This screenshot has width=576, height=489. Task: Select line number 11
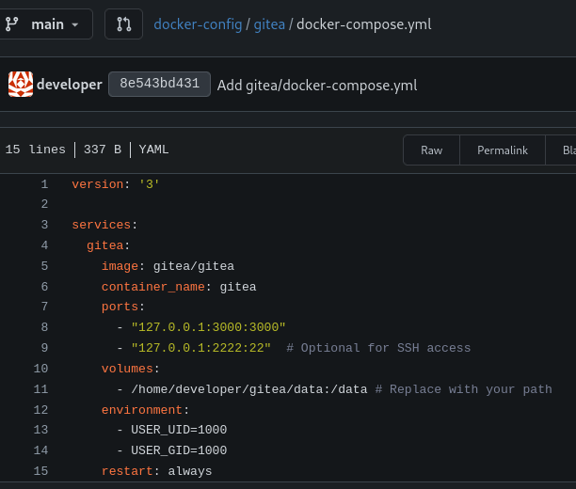pyautogui.click(x=40, y=389)
